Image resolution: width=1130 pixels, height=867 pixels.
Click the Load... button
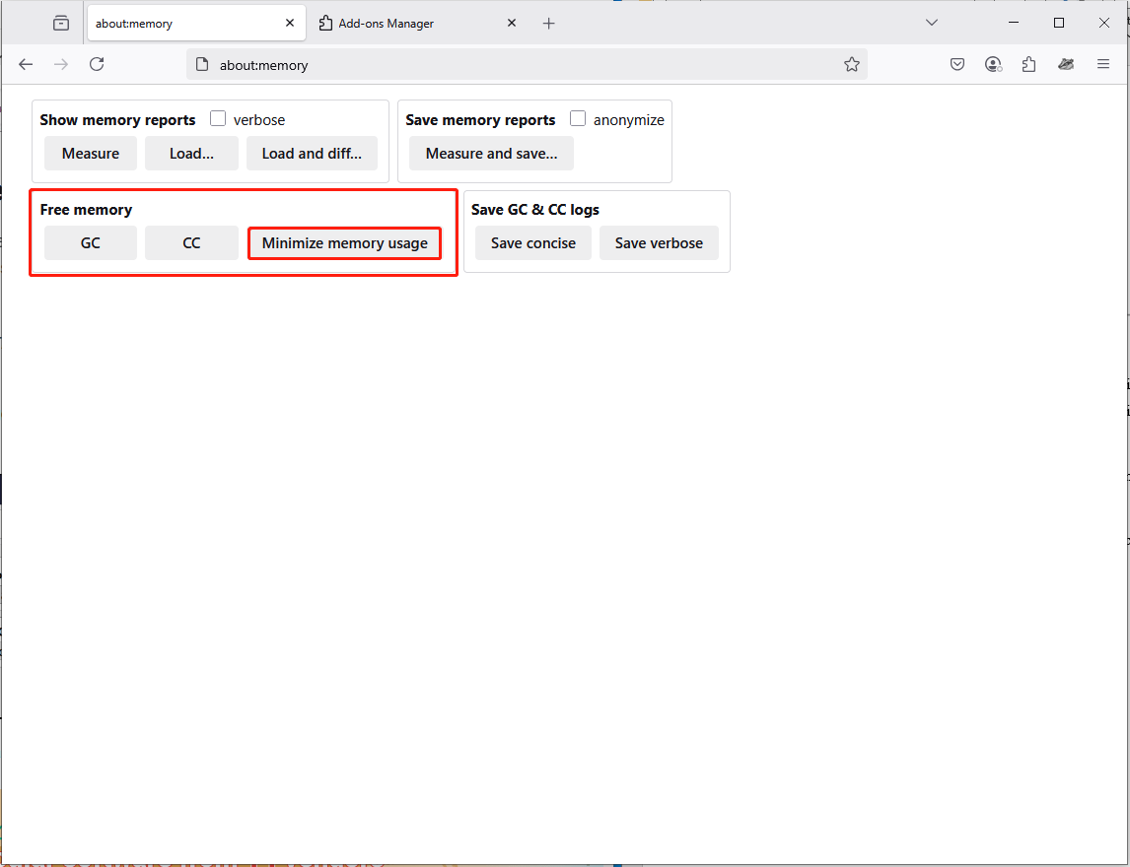[x=191, y=154]
